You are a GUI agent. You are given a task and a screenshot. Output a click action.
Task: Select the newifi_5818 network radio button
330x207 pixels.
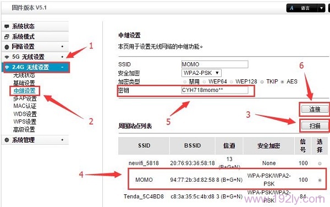[x=320, y=163]
